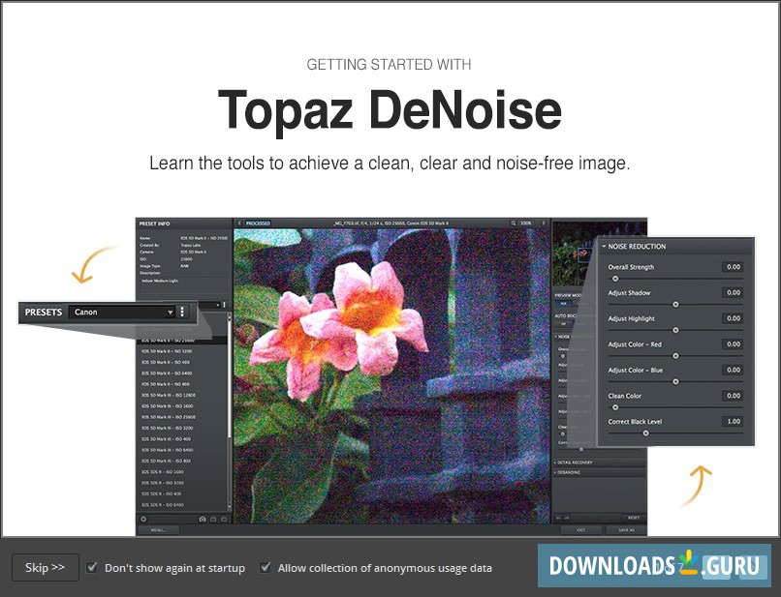Toggle Don't show again at startup checkbox
The height and width of the screenshot is (597, 781).
pos(92,567)
